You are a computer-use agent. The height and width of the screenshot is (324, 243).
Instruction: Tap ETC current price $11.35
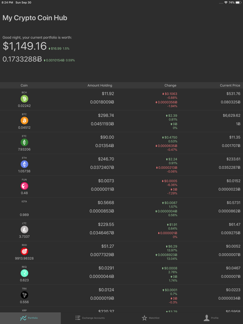pyautogui.click(x=235, y=137)
